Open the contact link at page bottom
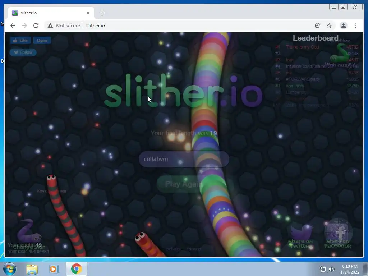368x276 pixels. pyautogui.click(x=194, y=249)
